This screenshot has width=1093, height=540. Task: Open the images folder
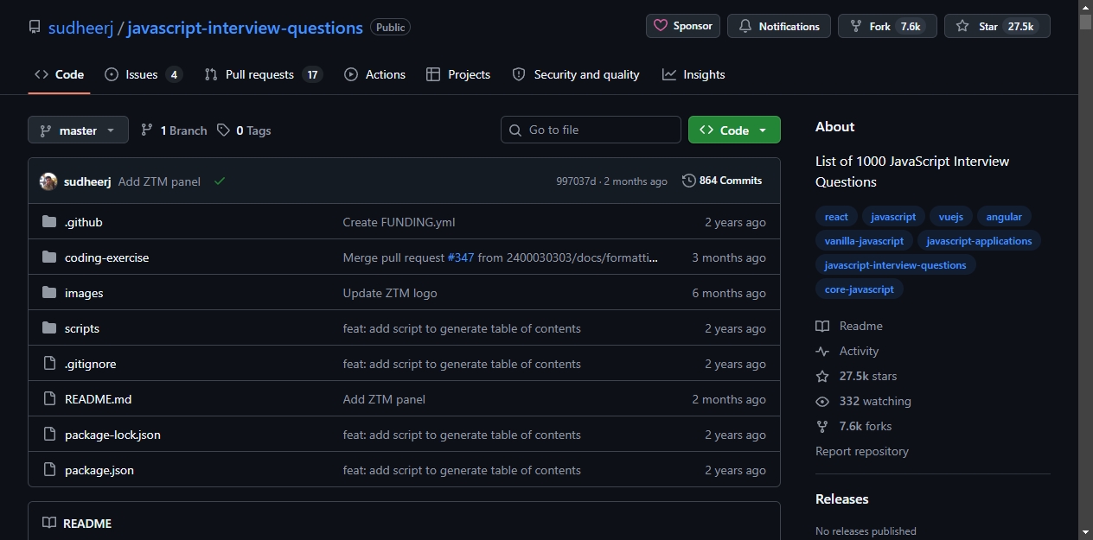pyautogui.click(x=84, y=293)
